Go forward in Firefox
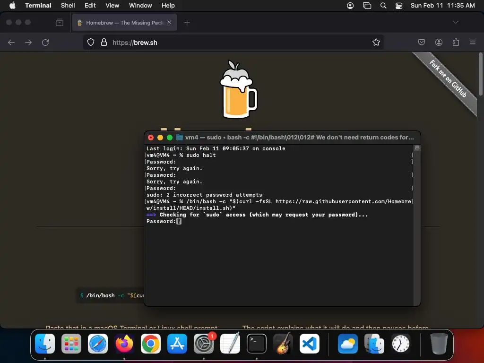This screenshot has height=363, width=484. pyautogui.click(x=28, y=42)
